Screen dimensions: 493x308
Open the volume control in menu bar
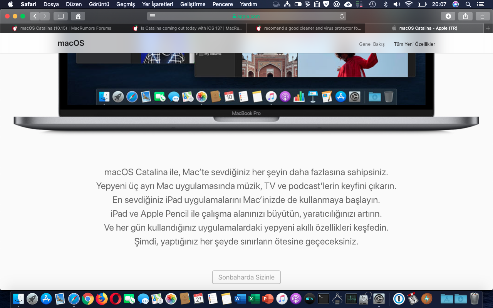coord(397,4)
